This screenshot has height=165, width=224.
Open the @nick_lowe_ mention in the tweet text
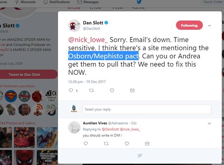[88, 40]
